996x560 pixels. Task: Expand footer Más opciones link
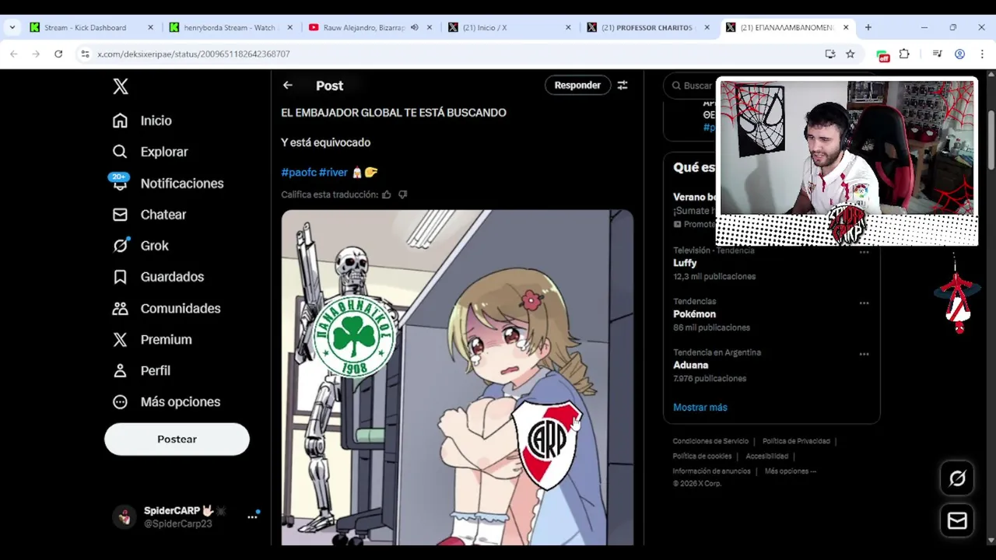pos(791,471)
